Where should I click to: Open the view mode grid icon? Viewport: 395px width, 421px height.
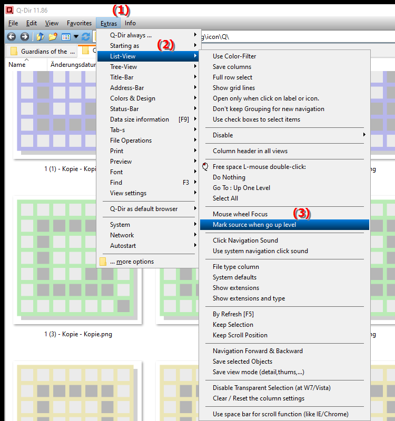click(x=66, y=37)
